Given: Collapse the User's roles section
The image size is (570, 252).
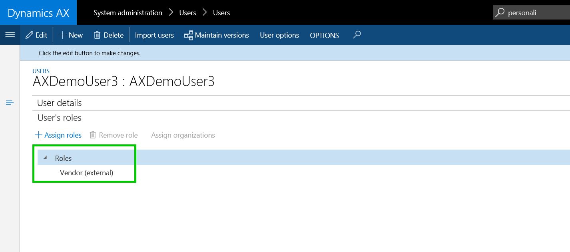Looking at the screenshot, I should coord(60,118).
